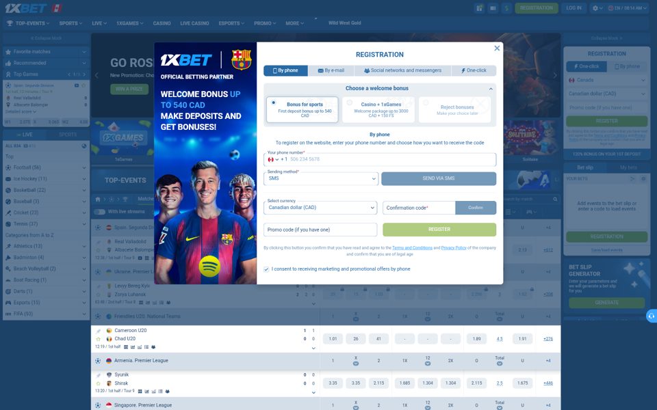Click the home icon in events breadcrumb
The image size is (657, 410).
pos(98,200)
